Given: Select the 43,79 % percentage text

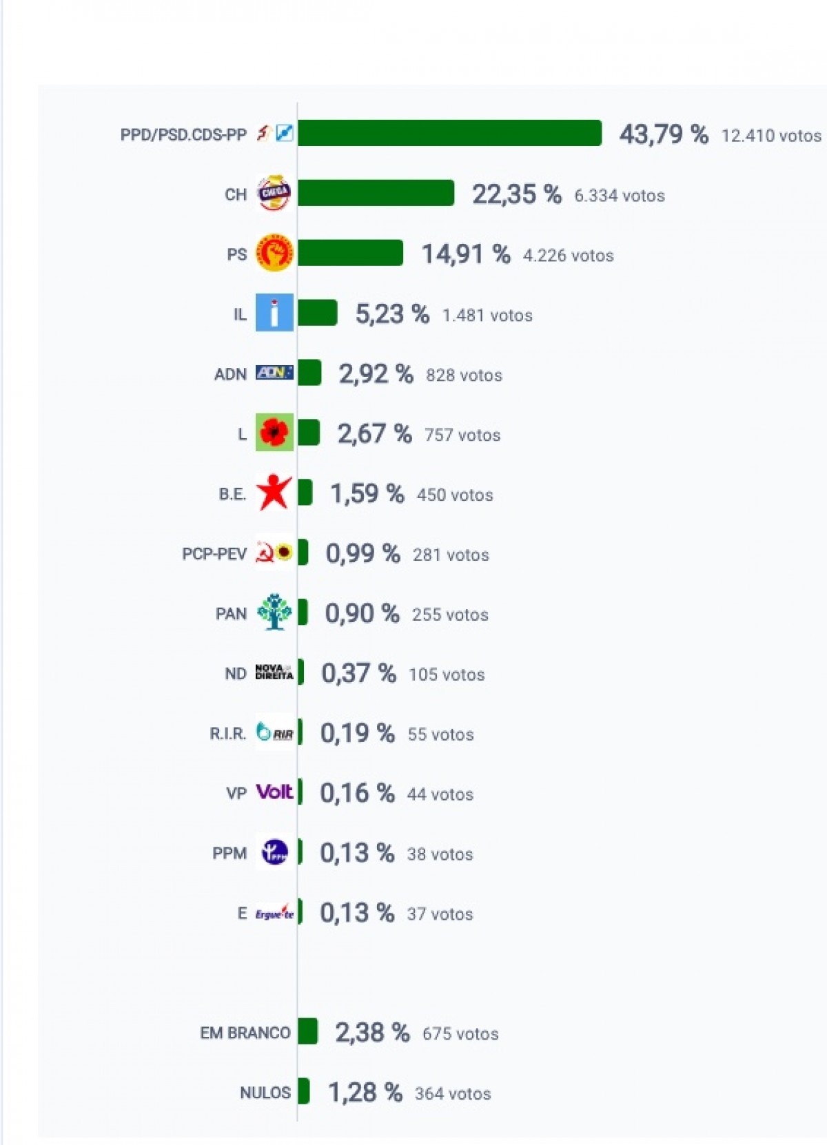Looking at the screenshot, I should tap(663, 134).
